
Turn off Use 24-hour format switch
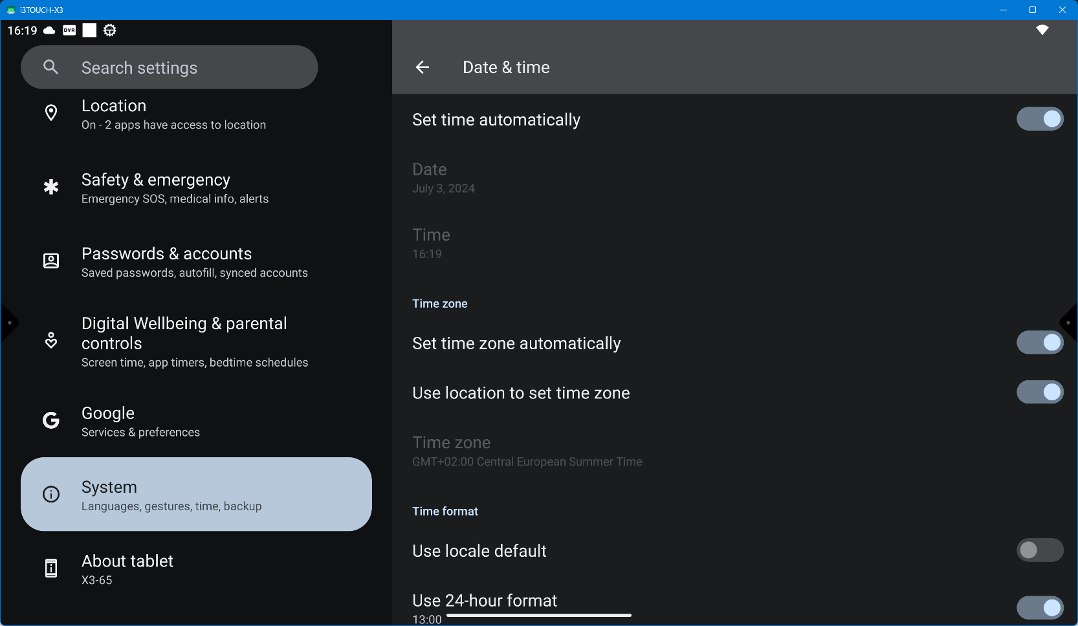tap(1039, 607)
